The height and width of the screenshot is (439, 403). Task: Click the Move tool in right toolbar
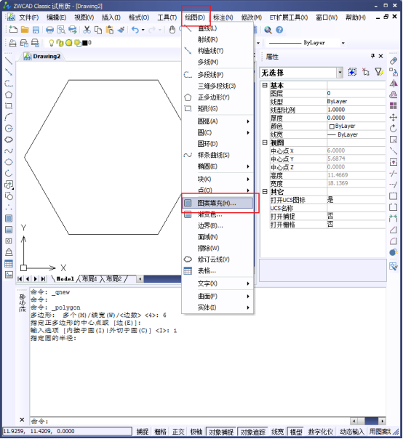pyautogui.click(x=394, y=117)
